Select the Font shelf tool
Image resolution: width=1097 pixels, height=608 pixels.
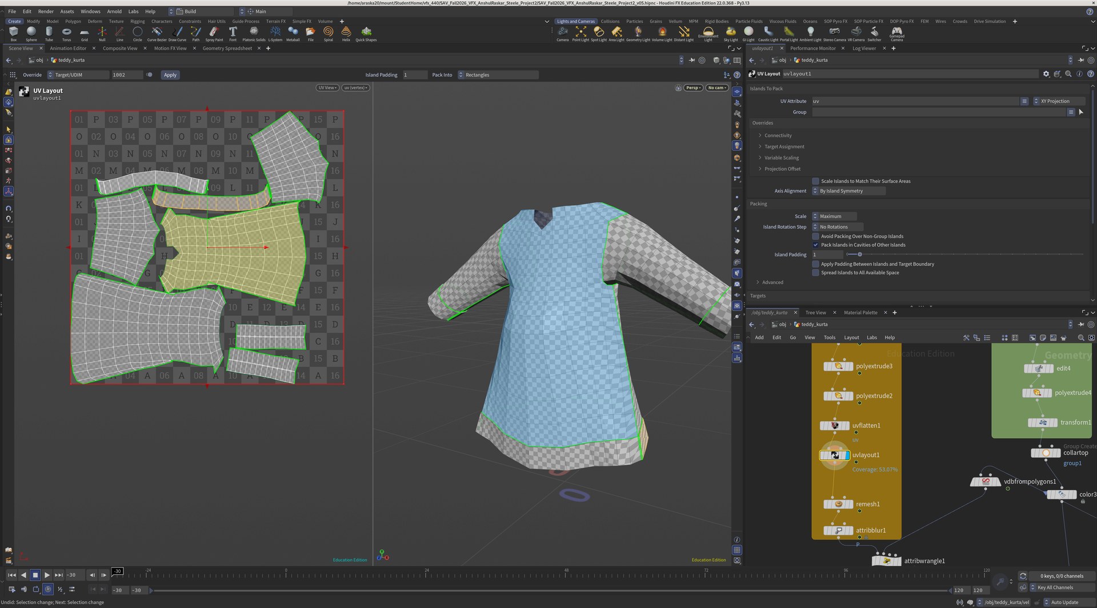[x=233, y=34]
